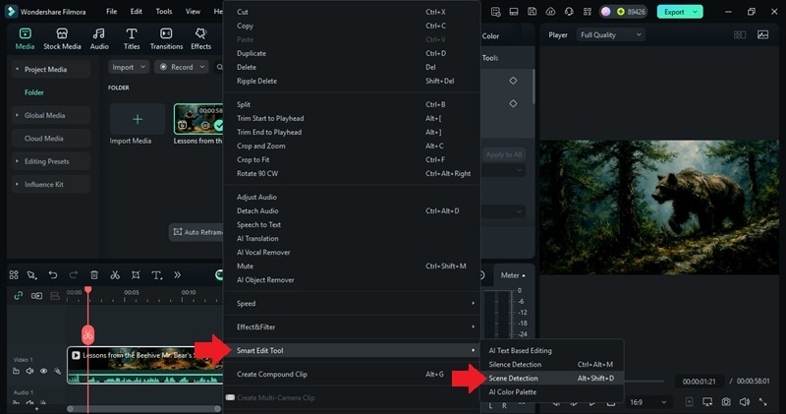
Task: Click the save project floppy icon
Action: 532,12
